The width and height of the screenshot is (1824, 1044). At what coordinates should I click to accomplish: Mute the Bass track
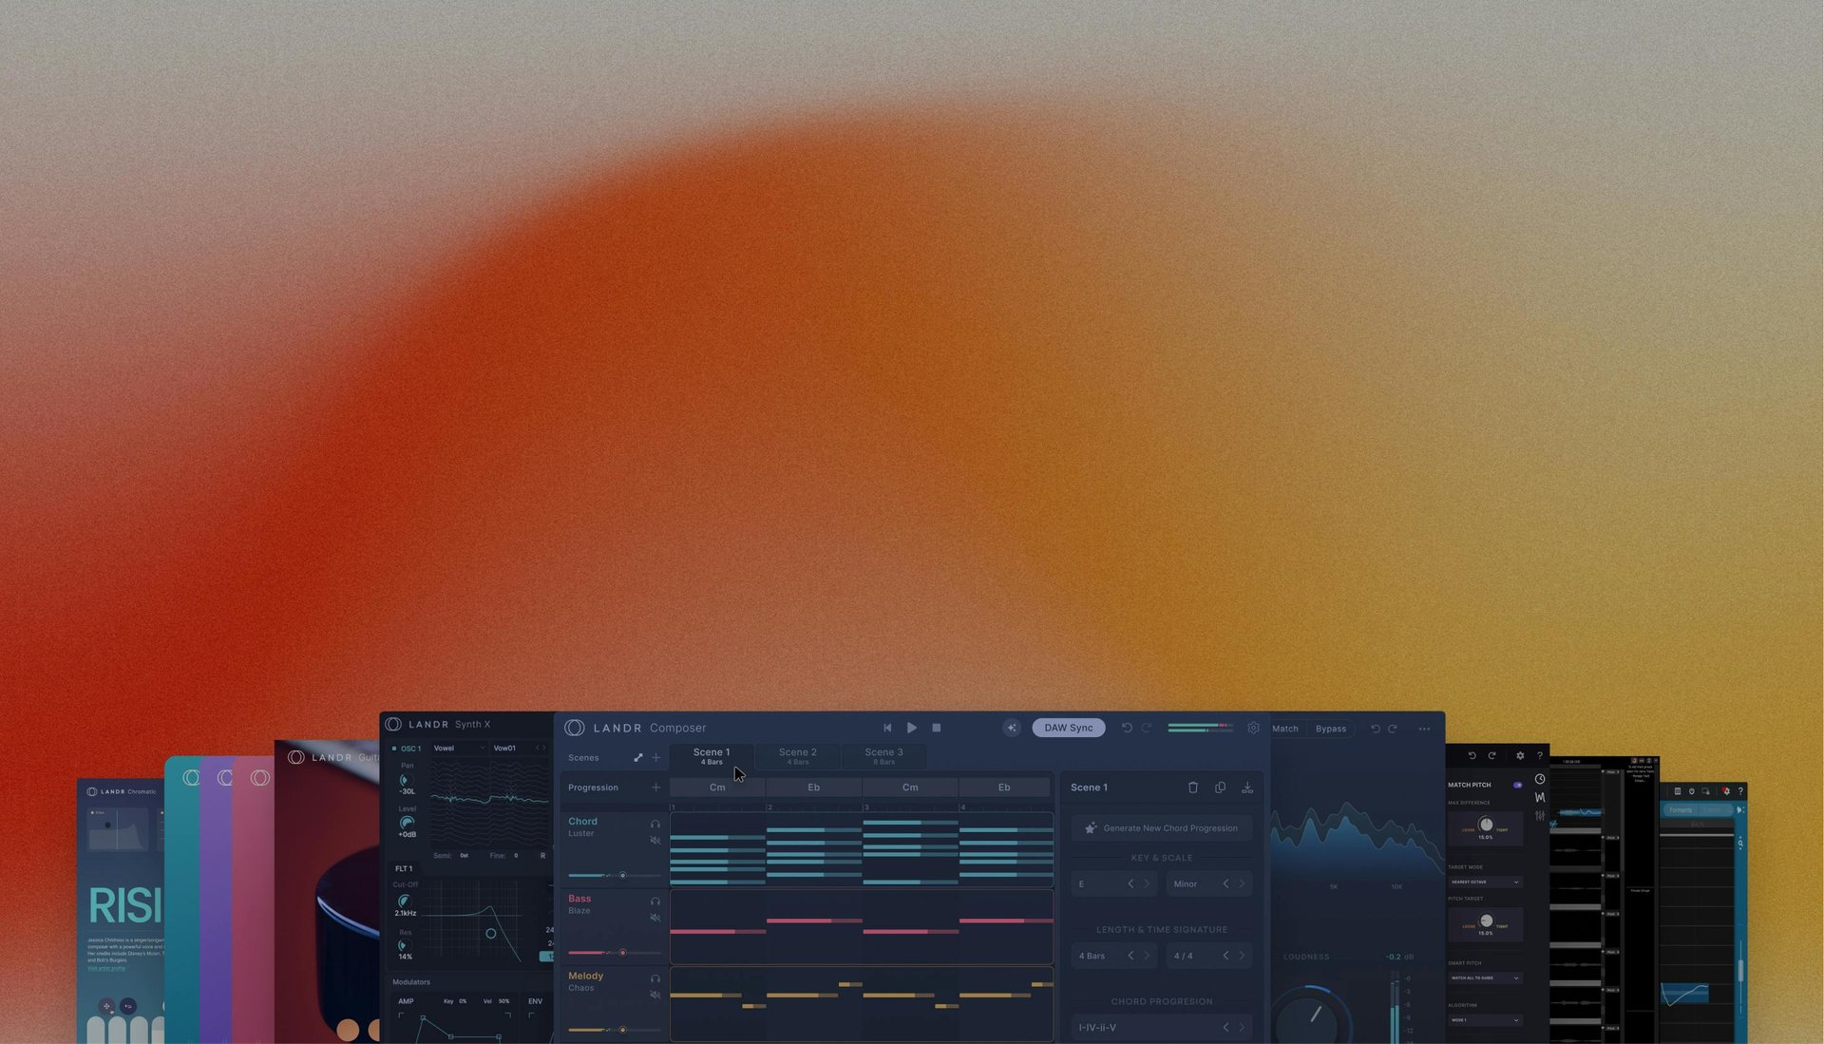coord(655,918)
